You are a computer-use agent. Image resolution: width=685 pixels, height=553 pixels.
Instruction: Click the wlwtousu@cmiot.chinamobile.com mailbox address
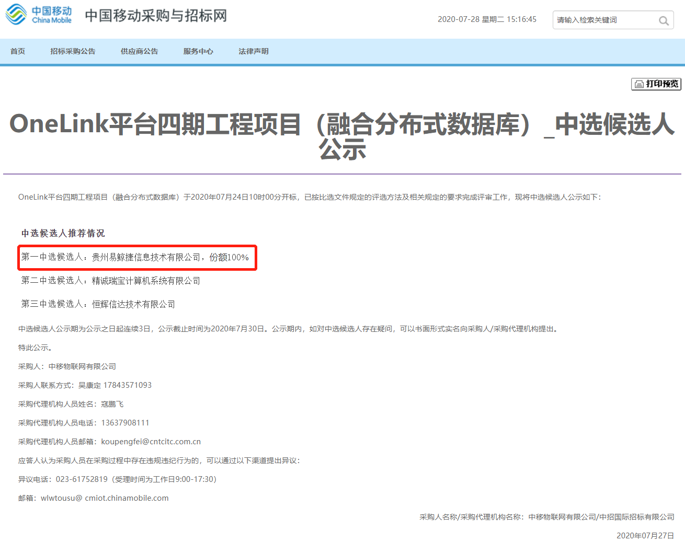tap(105, 498)
